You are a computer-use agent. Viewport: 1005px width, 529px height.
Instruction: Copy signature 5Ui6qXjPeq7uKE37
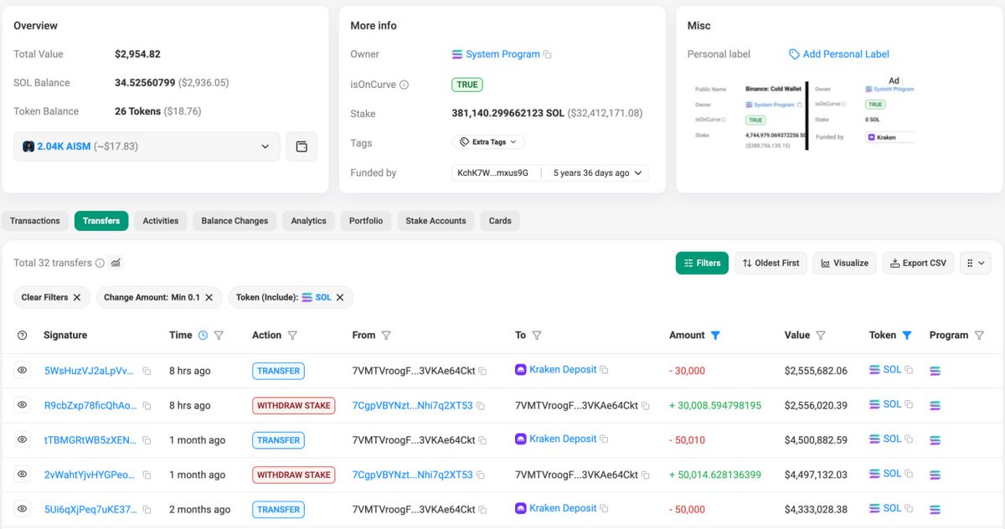[x=147, y=510]
